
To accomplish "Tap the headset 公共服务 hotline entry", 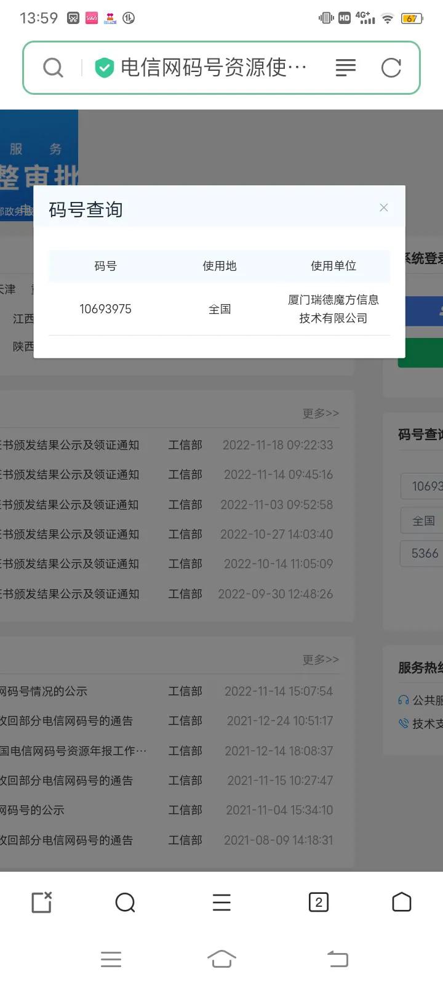I will coord(421,700).
